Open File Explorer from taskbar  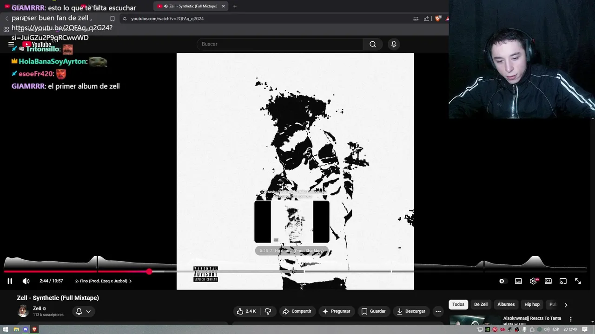(x=16, y=329)
